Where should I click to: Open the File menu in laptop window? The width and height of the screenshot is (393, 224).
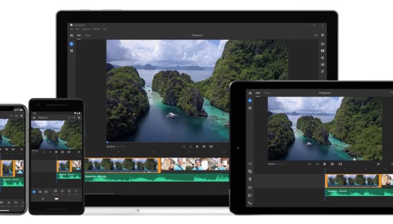pyautogui.click(x=71, y=29)
